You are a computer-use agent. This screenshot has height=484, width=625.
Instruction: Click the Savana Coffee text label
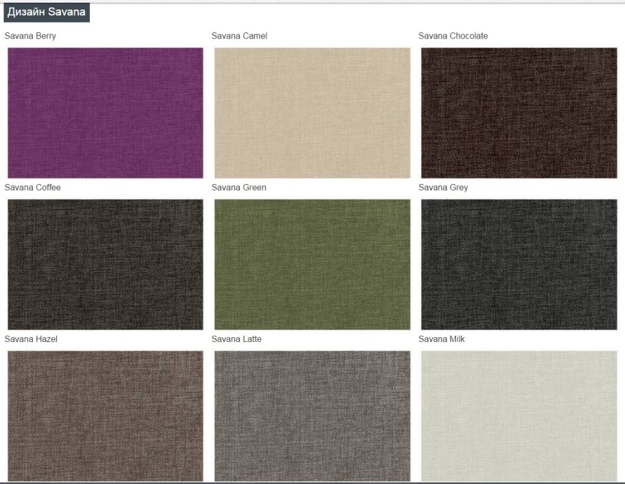(32, 187)
